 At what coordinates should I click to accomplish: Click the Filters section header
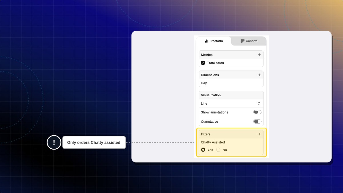point(231,134)
